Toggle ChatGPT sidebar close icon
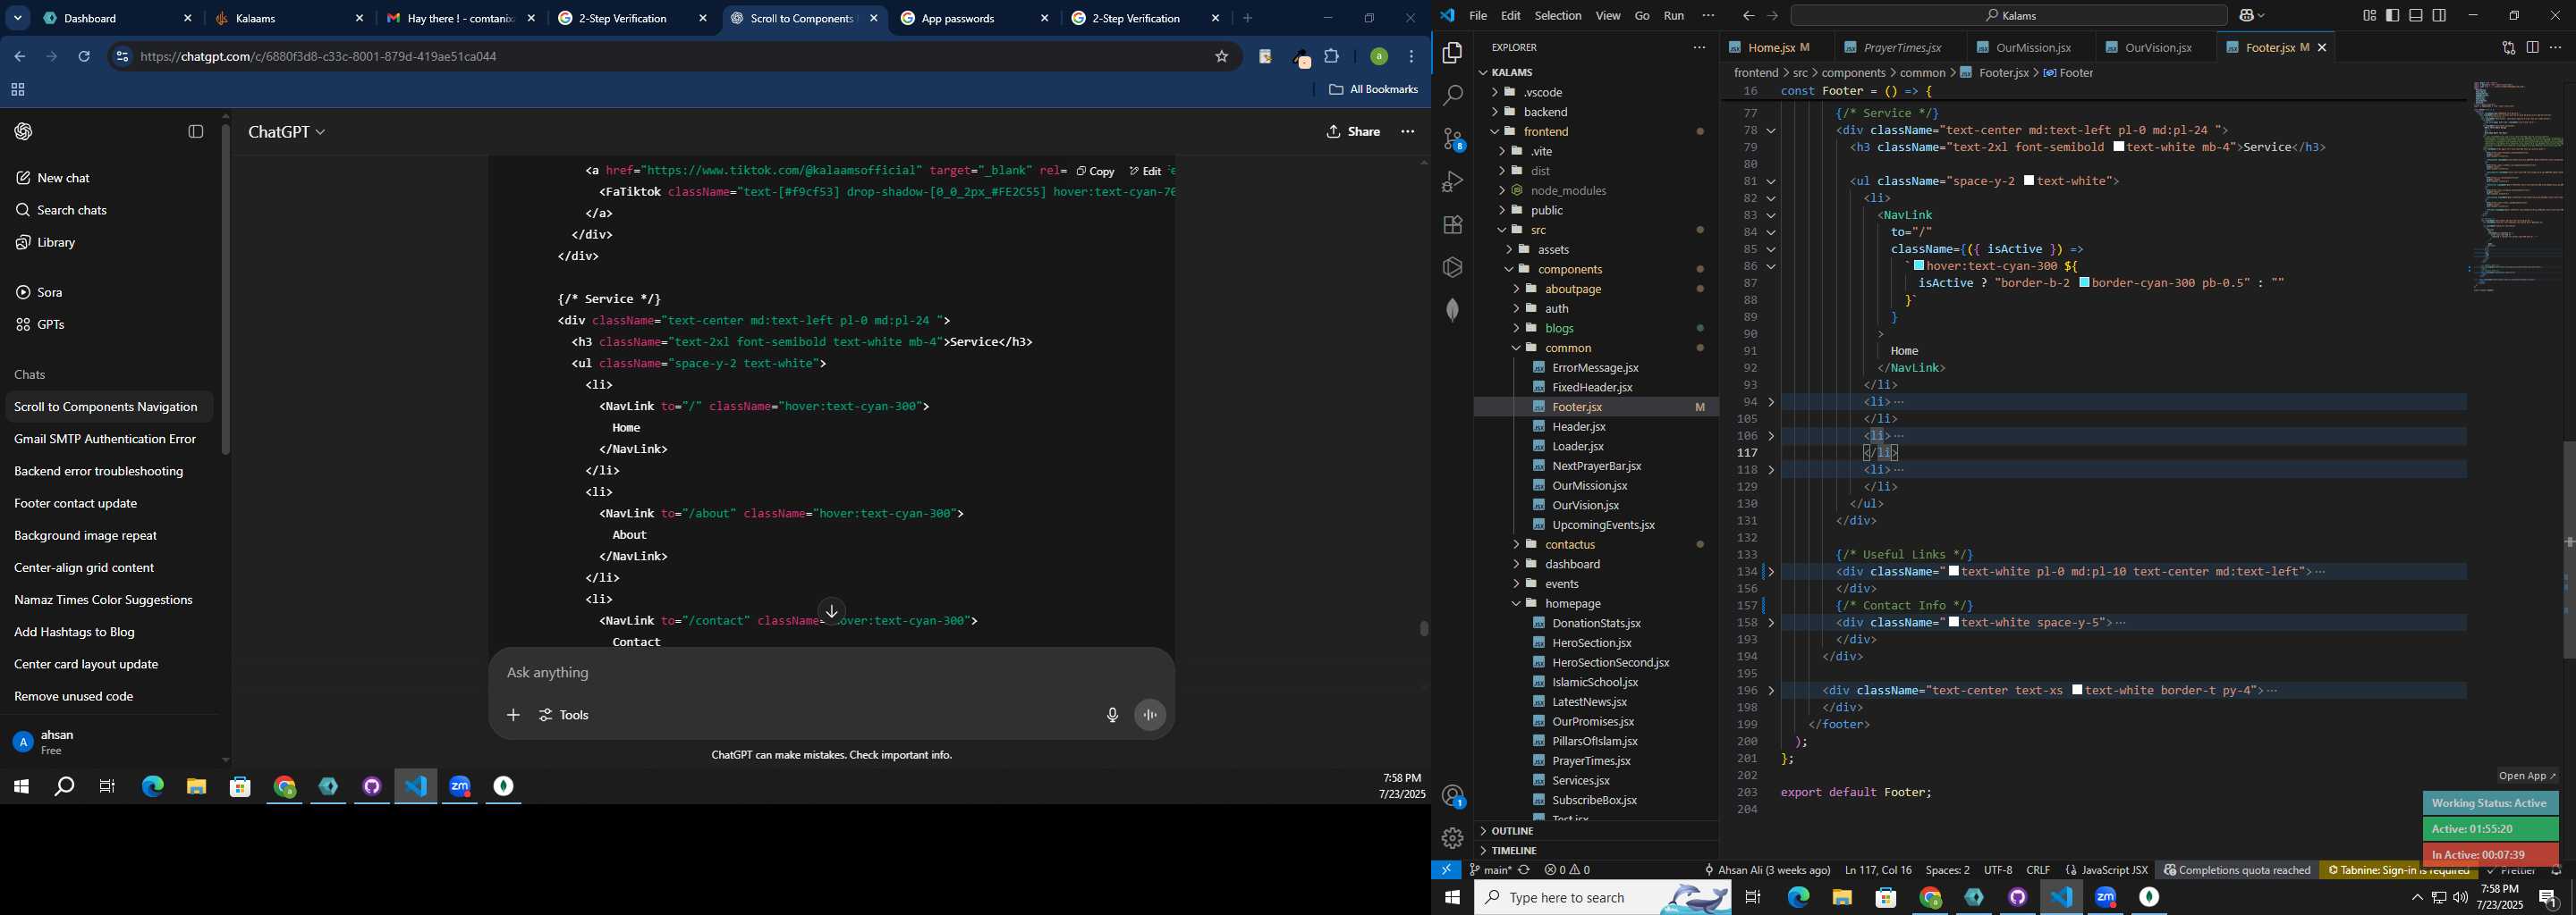Image resolution: width=2576 pixels, height=915 pixels. click(x=196, y=132)
